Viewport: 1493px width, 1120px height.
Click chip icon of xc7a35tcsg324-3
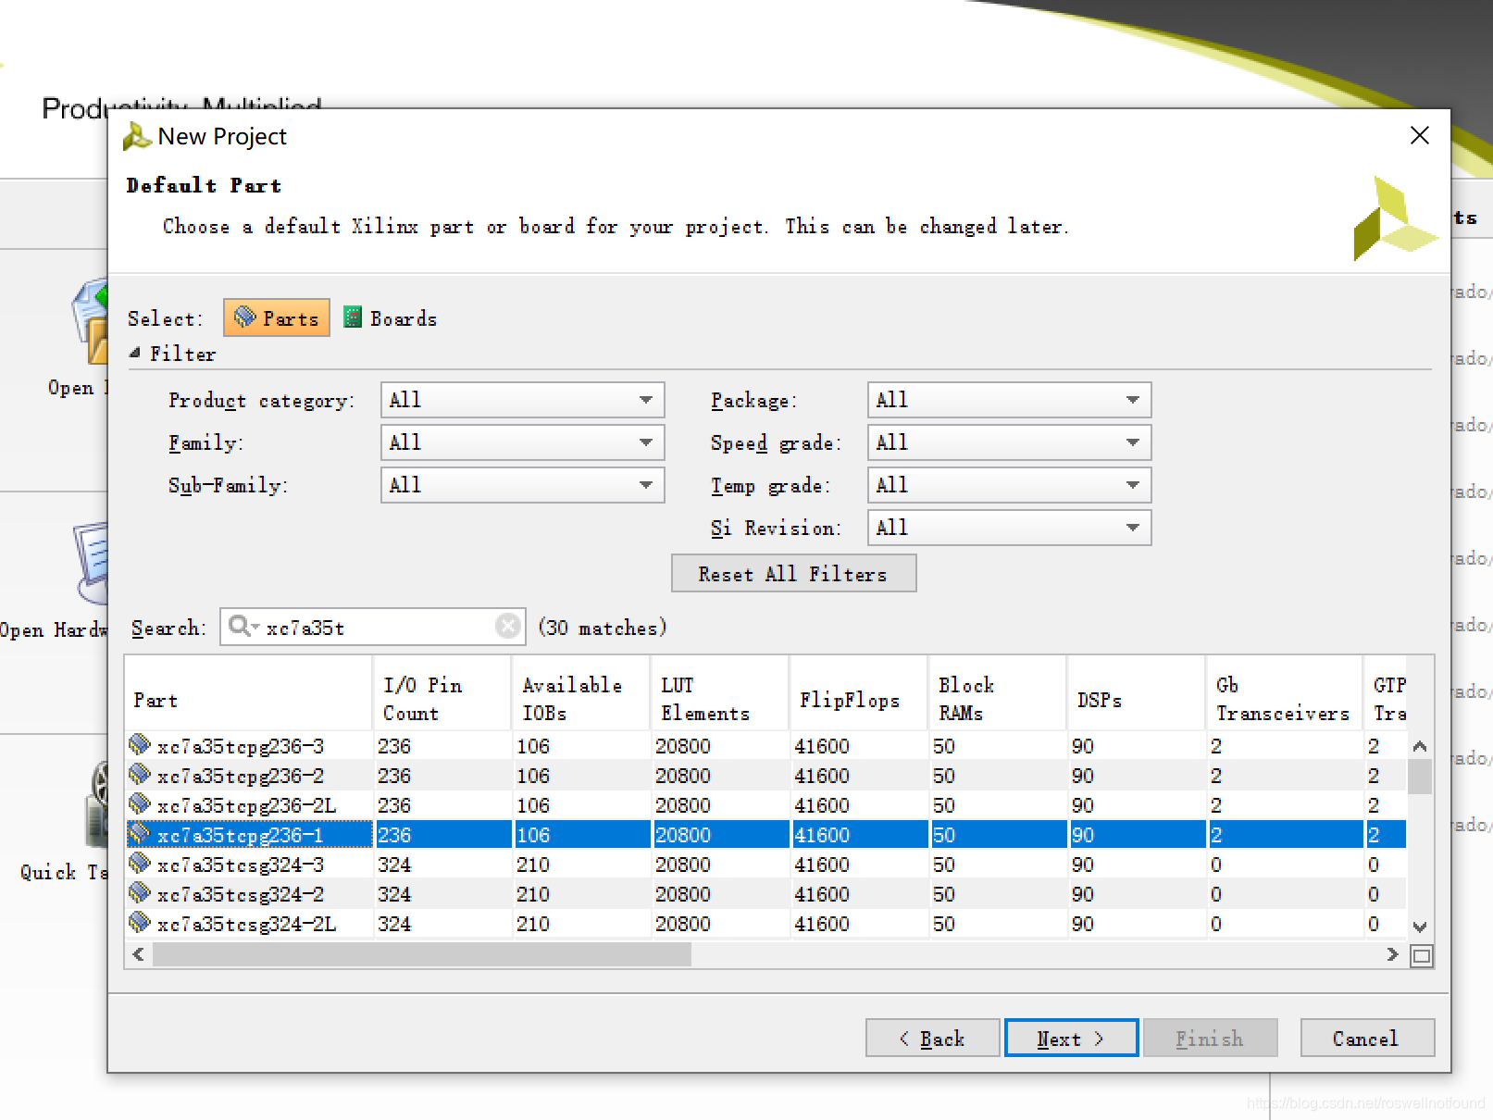(x=140, y=863)
